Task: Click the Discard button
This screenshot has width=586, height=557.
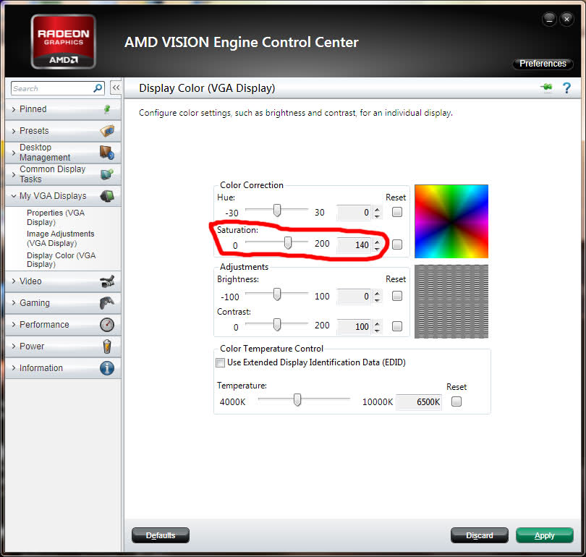Action: (479, 535)
